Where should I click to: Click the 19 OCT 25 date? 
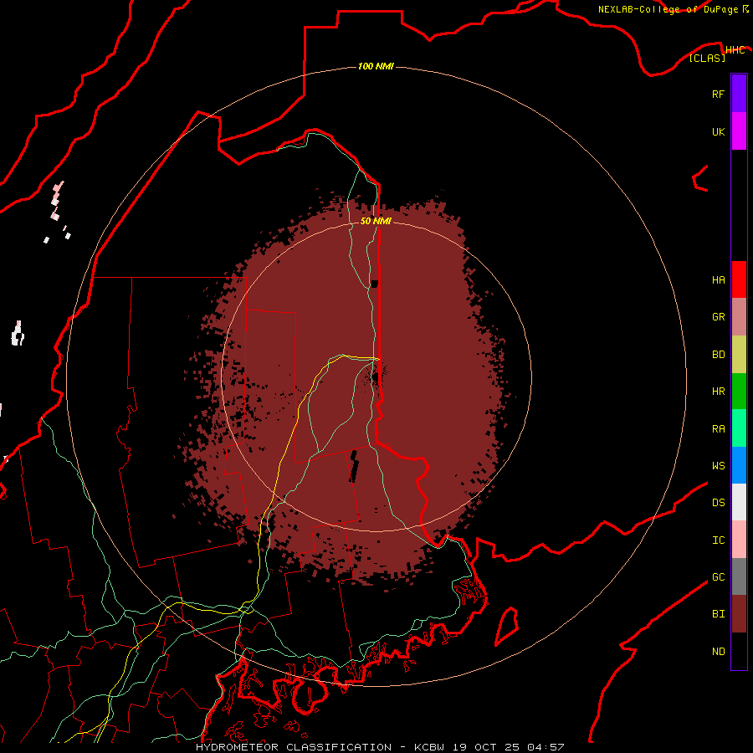tap(487, 747)
